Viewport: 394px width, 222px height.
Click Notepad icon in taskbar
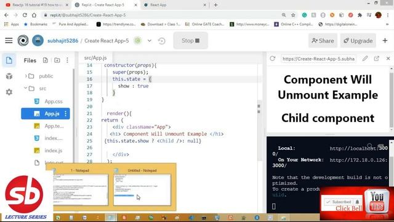pyautogui.click(x=111, y=218)
